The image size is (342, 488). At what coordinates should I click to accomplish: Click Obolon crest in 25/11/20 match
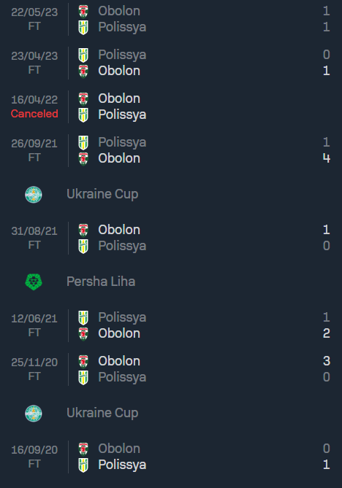click(83, 361)
